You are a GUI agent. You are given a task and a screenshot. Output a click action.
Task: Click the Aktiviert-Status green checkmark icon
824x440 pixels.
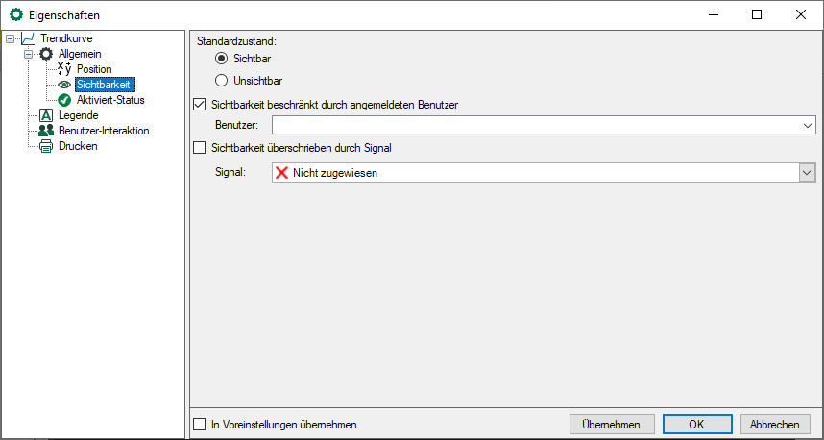64,100
